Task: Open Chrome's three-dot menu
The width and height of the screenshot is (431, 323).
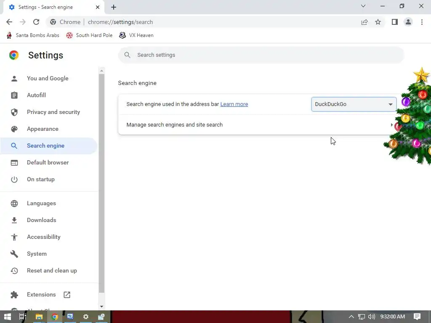Action: (422, 22)
